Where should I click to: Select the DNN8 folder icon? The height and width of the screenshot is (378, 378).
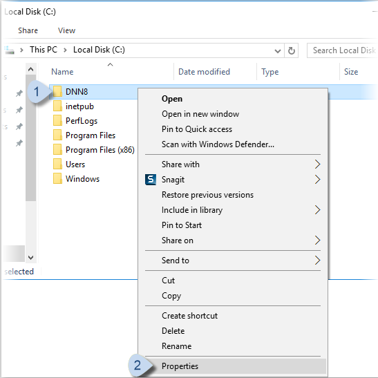(x=57, y=92)
